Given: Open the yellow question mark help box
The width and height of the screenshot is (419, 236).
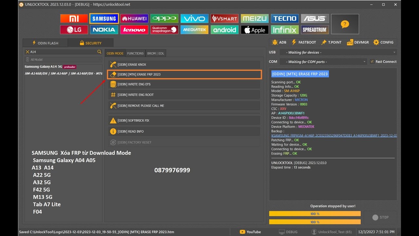Looking at the screenshot, I should coord(345,24).
